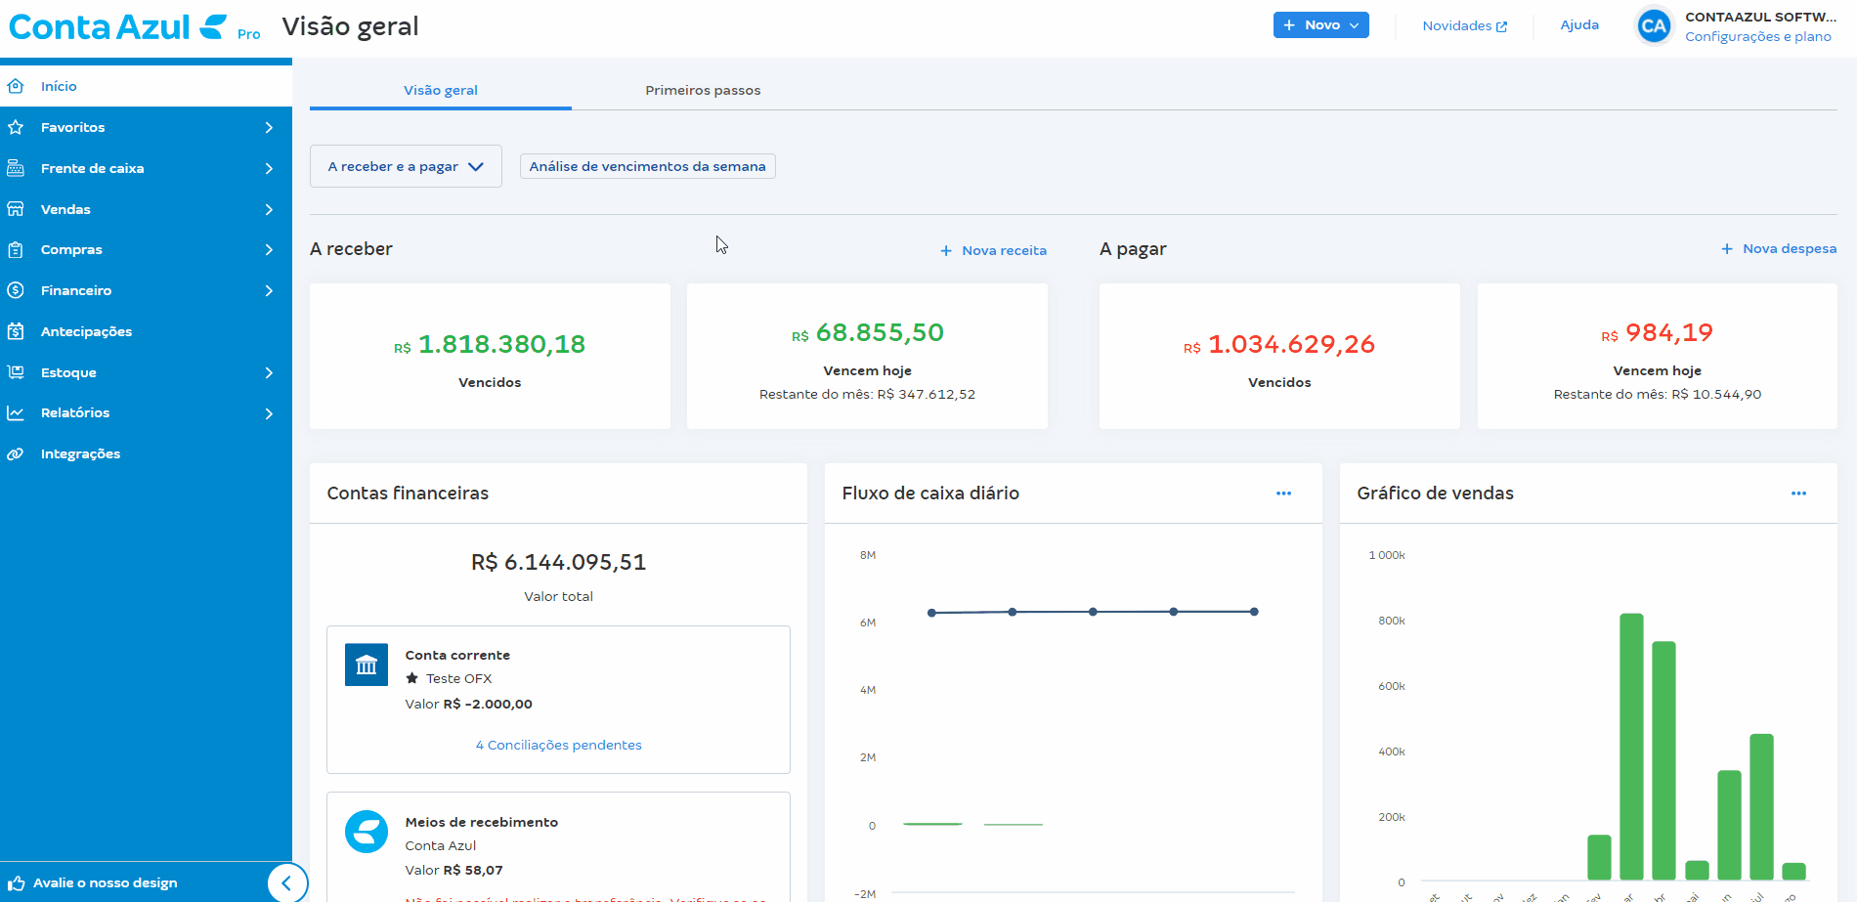Click the Conta Azul logo
Viewport: 1857px width, 902px height.
click(x=118, y=27)
